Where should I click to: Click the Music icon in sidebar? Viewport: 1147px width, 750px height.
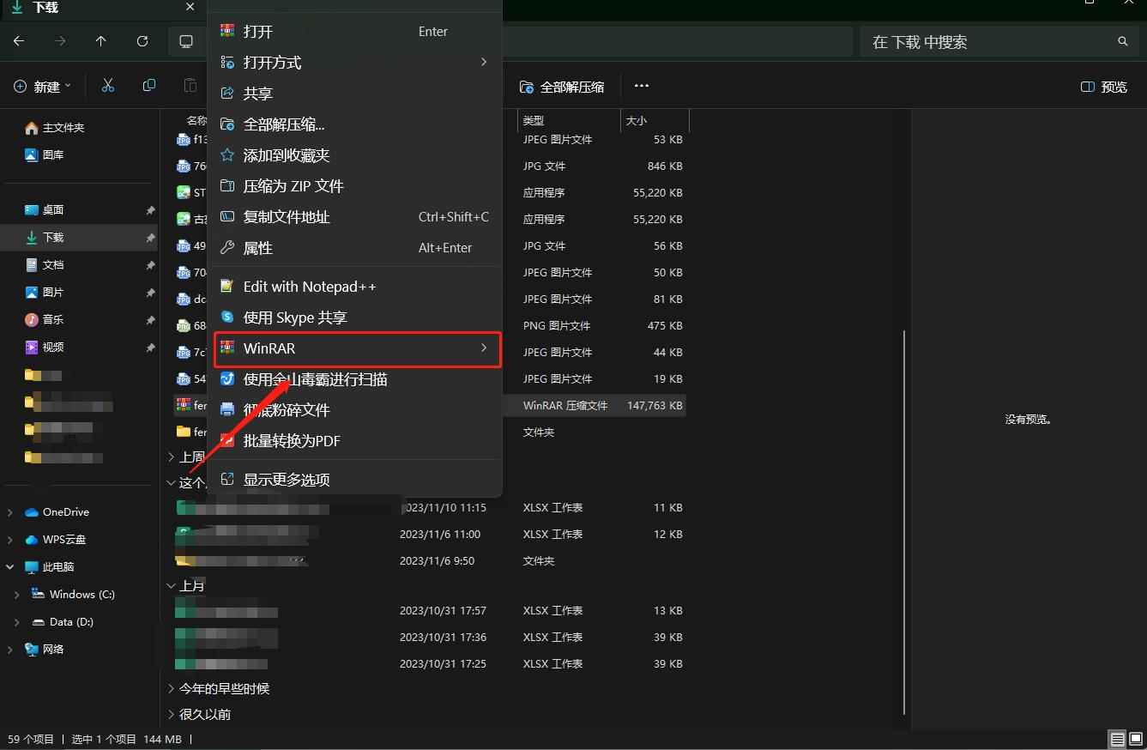[x=32, y=319]
